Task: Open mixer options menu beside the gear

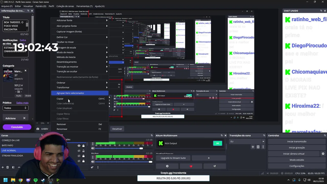Action: [x=98, y=167]
